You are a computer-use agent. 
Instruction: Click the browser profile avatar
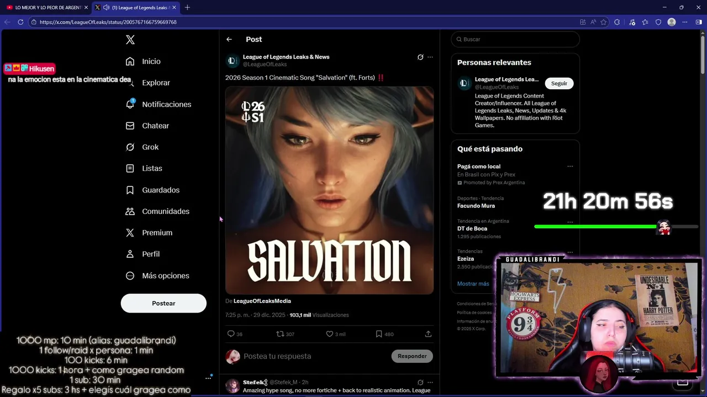[x=672, y=22]
